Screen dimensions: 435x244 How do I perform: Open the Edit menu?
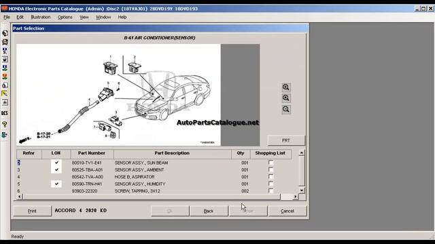coord(20,17)
